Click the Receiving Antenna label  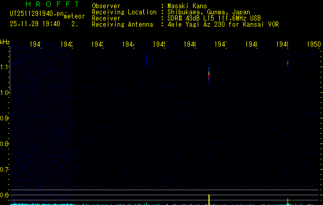(x=123, y=25)
